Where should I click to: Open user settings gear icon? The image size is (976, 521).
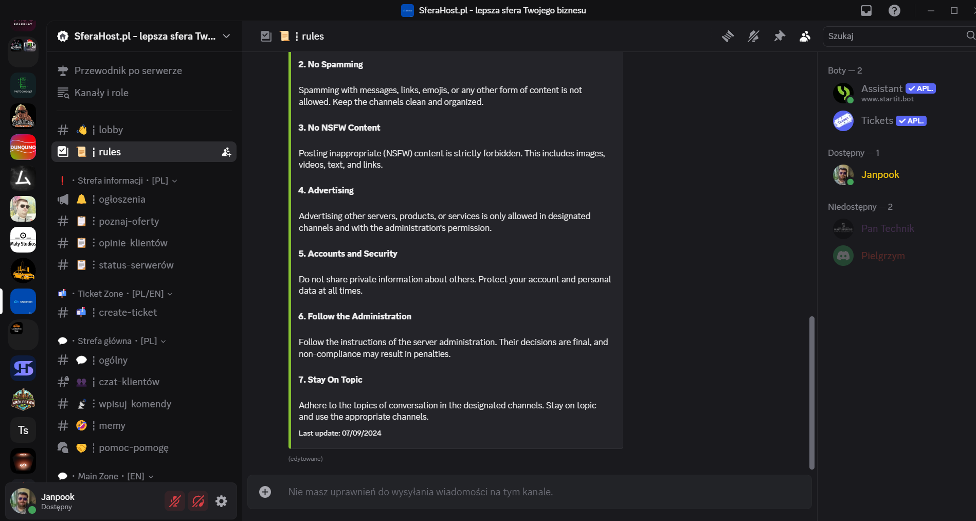[221, 501]
